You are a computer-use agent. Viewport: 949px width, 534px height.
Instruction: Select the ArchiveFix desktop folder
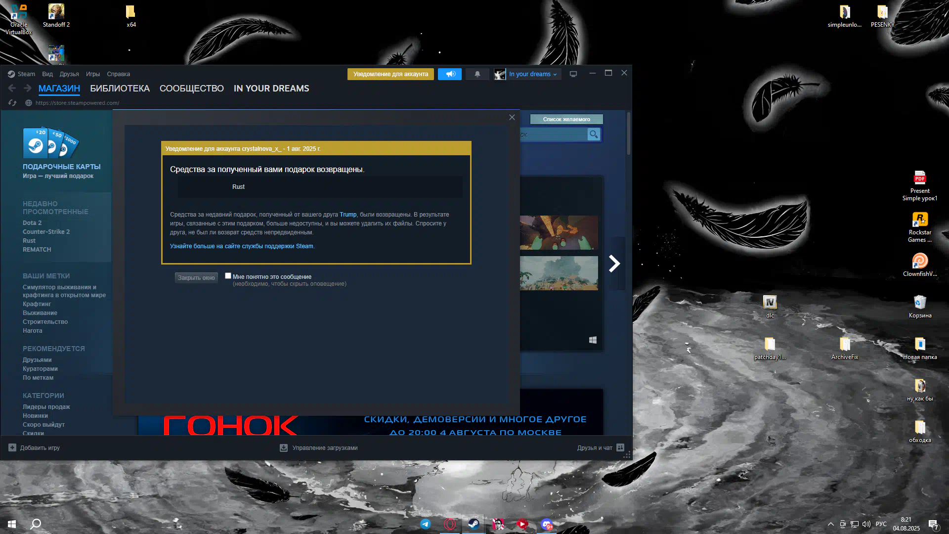click(x=845, y=348)
